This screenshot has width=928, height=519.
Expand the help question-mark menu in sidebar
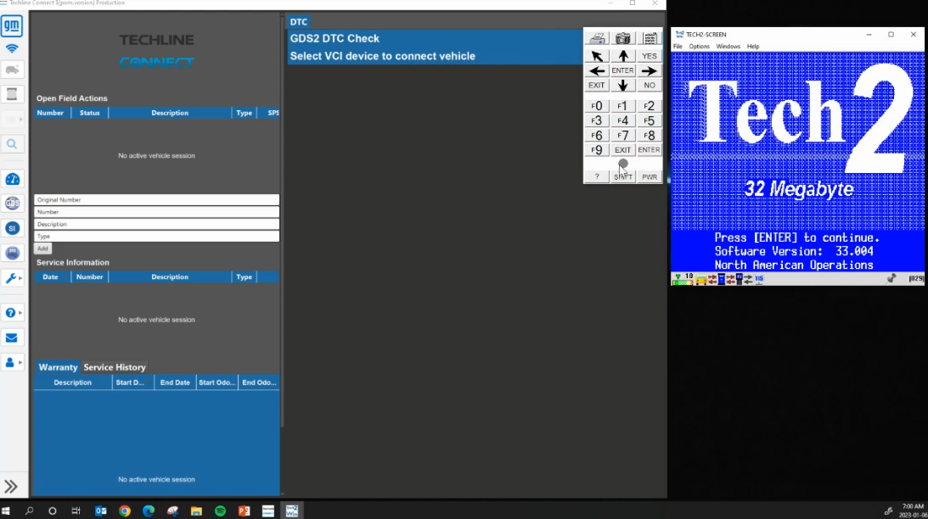12,313
